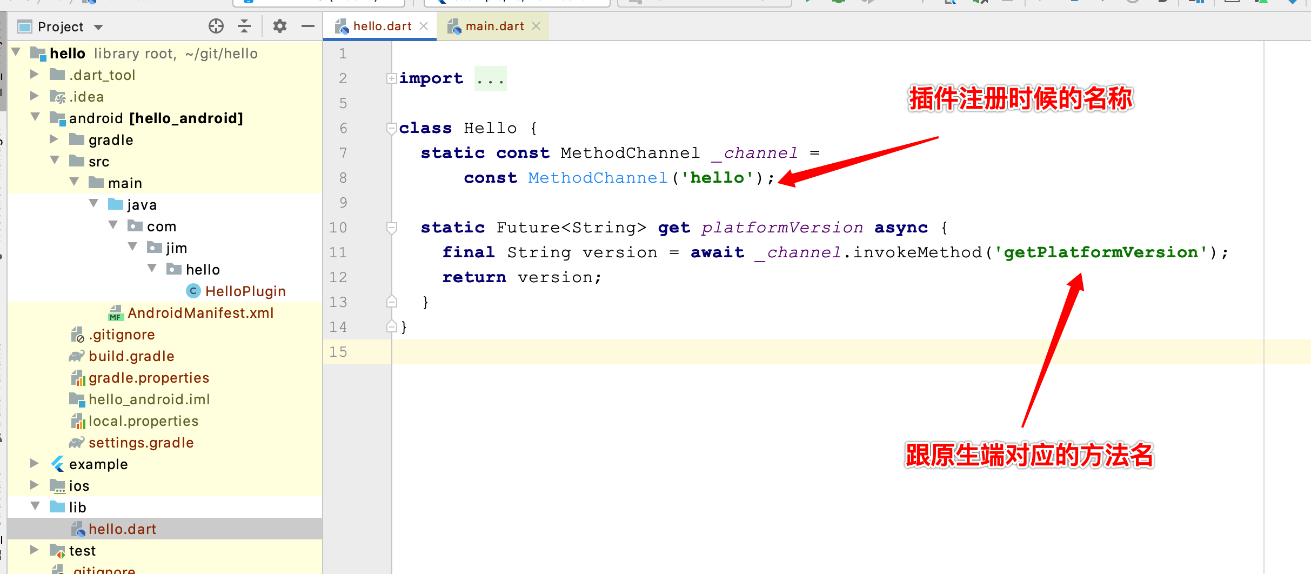1311x574 pixels.
Task: Open gradle.properties file
Action: [149, 378]
